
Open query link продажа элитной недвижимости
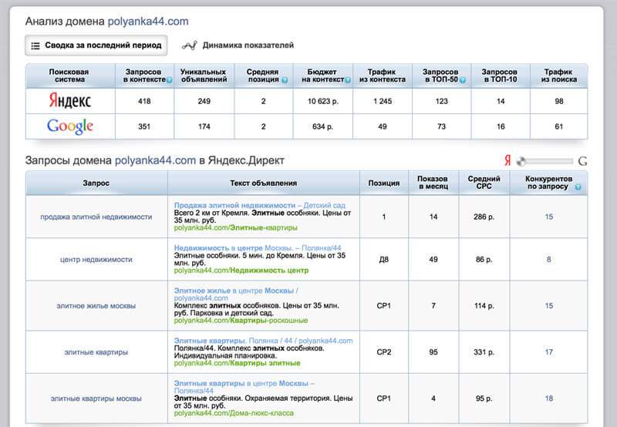[96, 217]
